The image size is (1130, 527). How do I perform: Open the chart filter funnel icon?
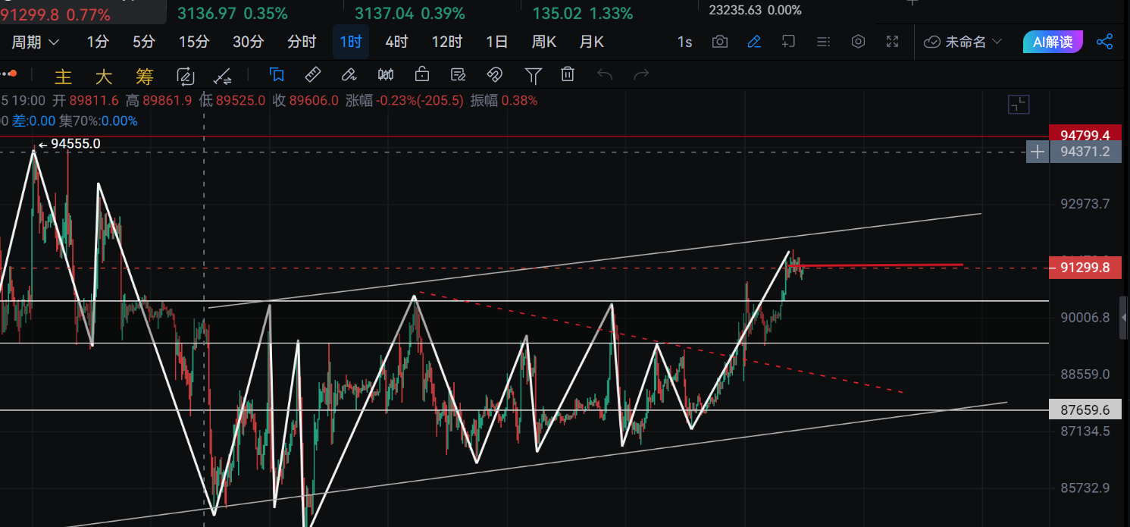tap(534, 74)
